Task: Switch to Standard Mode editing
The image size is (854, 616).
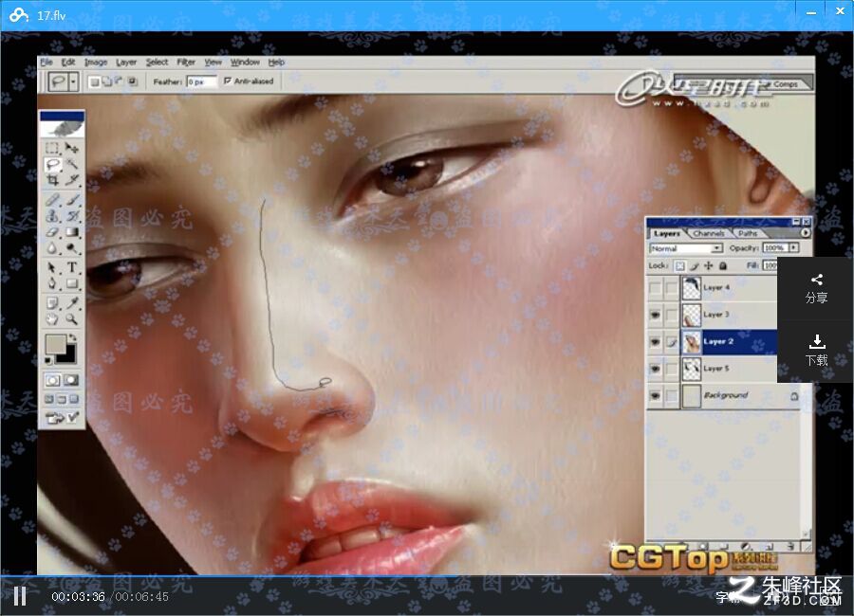Action: pyautogui.click(x=52, y=380)
